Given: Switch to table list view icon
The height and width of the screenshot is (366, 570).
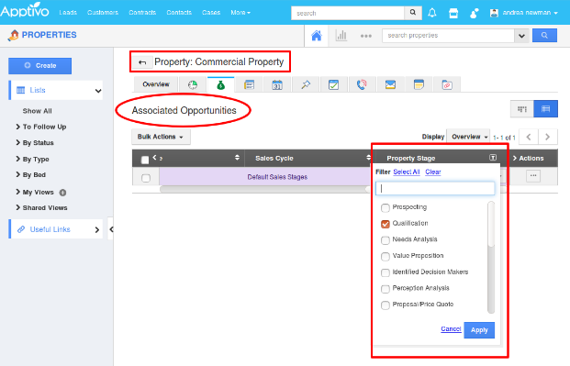Looking at the screenshot, I should pyautogui.click(x=545, y=108).
